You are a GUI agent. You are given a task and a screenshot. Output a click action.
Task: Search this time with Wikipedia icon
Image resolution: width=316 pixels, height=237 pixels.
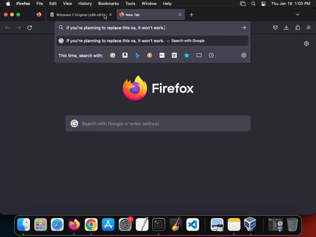(174, 55)
